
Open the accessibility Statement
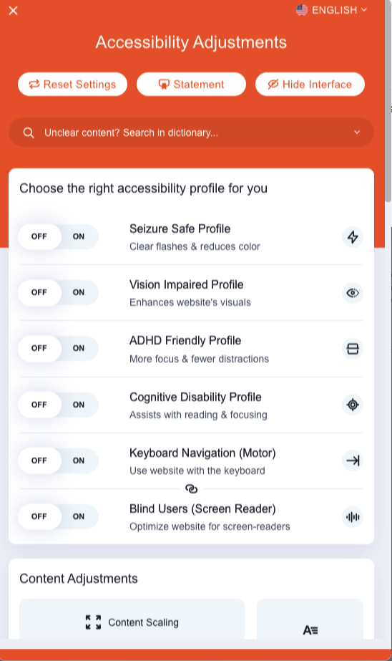tap(191, 85)
